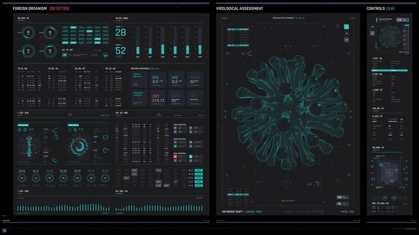
Task: Click the SYSTEM CONTROLS heading
Action: tap(141, 69)
